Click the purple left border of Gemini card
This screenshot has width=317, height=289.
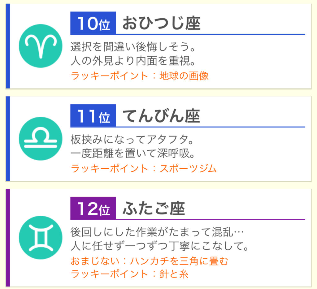[8, 238]
